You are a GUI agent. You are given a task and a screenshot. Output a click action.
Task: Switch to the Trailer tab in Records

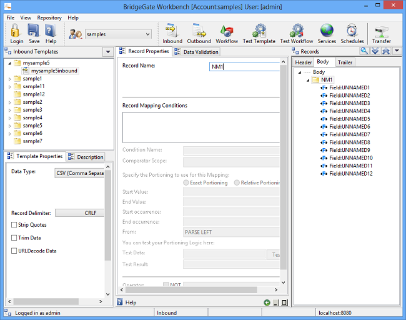click(345, 62)
